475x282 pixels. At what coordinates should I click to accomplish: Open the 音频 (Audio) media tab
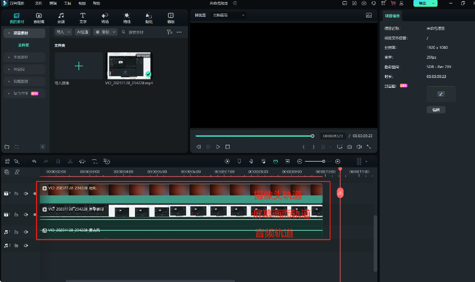pos(61,17)
